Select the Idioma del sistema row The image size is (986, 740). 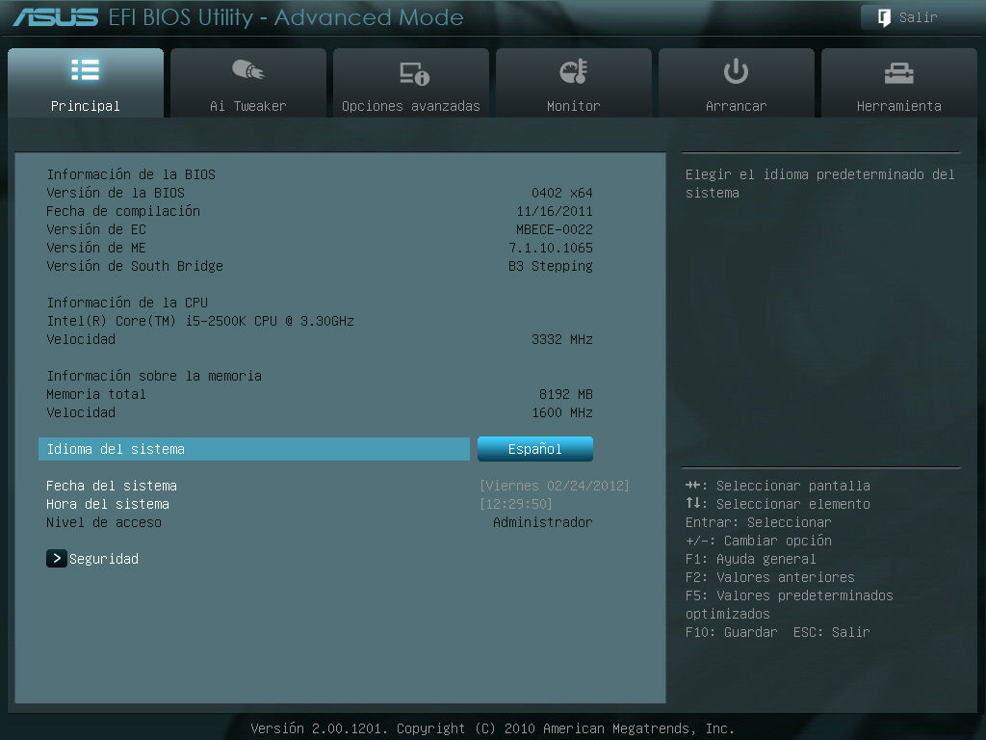click(x=254, y=449)
